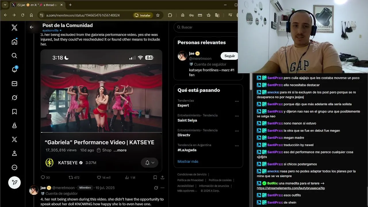
Task: Open the translate icon in browser toolbar
Action: (217, 15)
